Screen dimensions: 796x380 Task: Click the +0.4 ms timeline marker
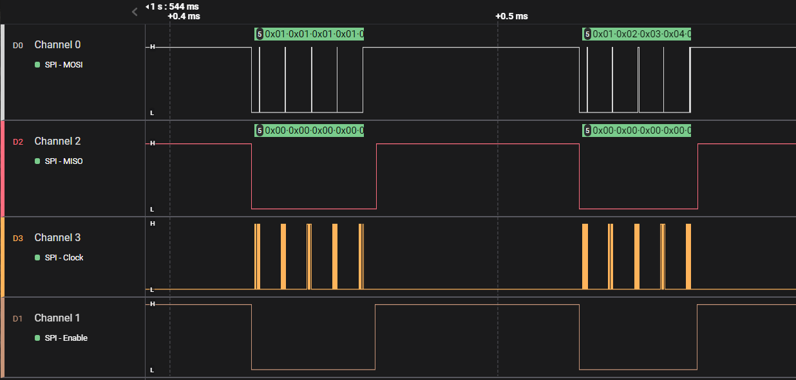tap(184, 16)
